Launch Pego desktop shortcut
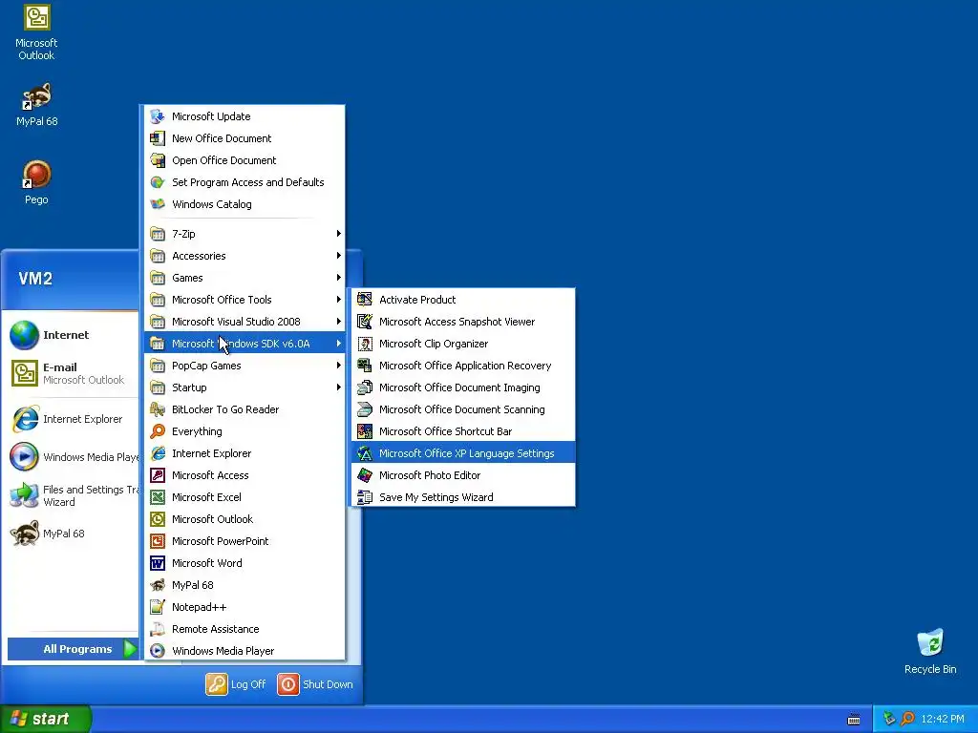Image resolution: width=978 pixels, height=733 pixels. (x=36, y=182)
